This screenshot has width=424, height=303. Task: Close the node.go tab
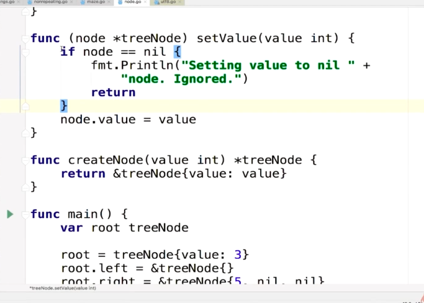(147, 3)
